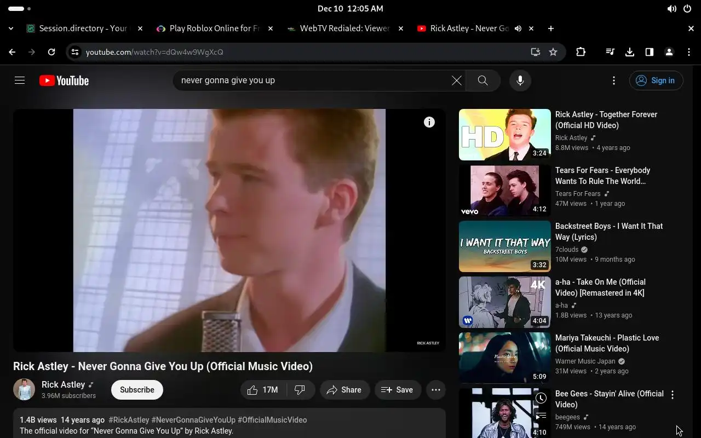The height and width of the screenshot is (438, 701).
Task: View site information in the address bar
Action: [x=75, y=52]
